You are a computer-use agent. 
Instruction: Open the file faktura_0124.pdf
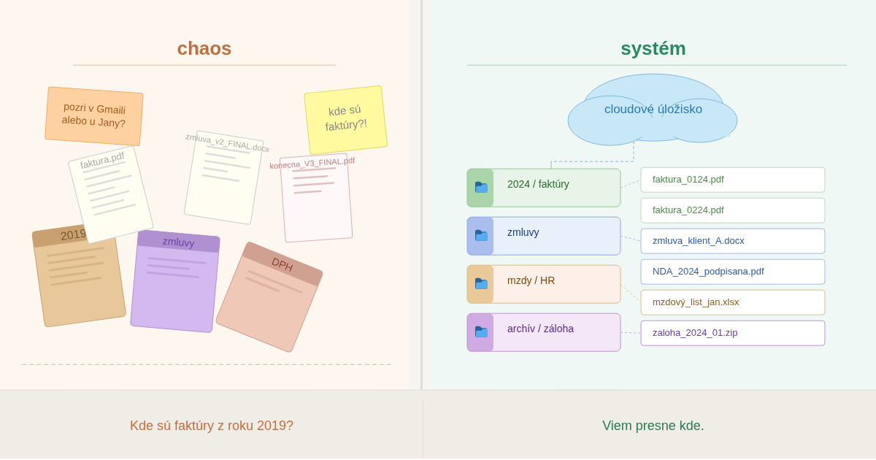732,180
